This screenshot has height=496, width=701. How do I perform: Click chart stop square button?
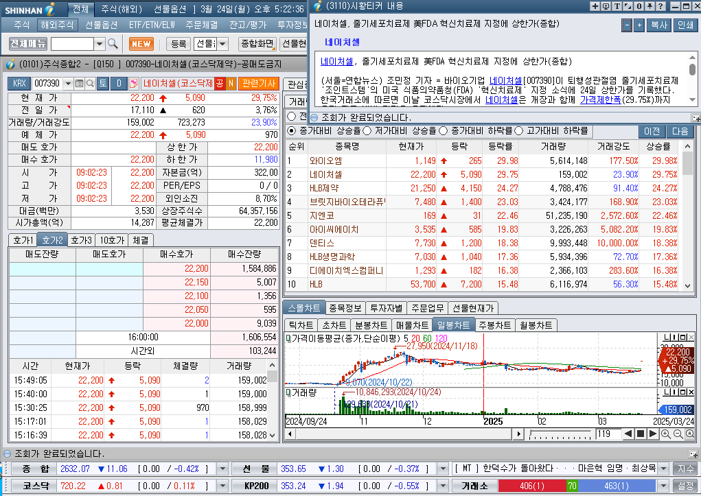pyautogui.click(x=640, y=434)
